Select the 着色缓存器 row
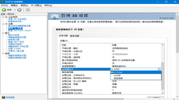The width and height of the screenshot is (179, 100). pyautogui.click(x=86, y=72)
